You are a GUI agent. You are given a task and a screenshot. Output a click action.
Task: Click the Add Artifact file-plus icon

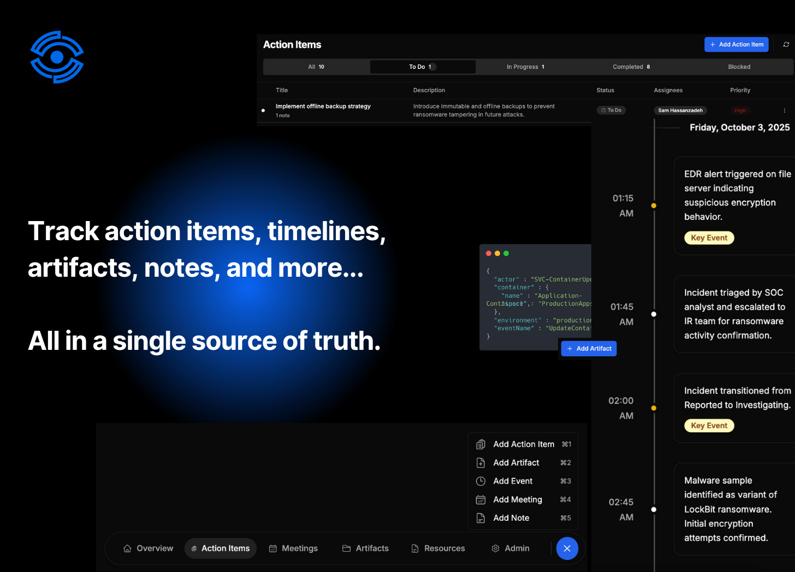point(480,462)
